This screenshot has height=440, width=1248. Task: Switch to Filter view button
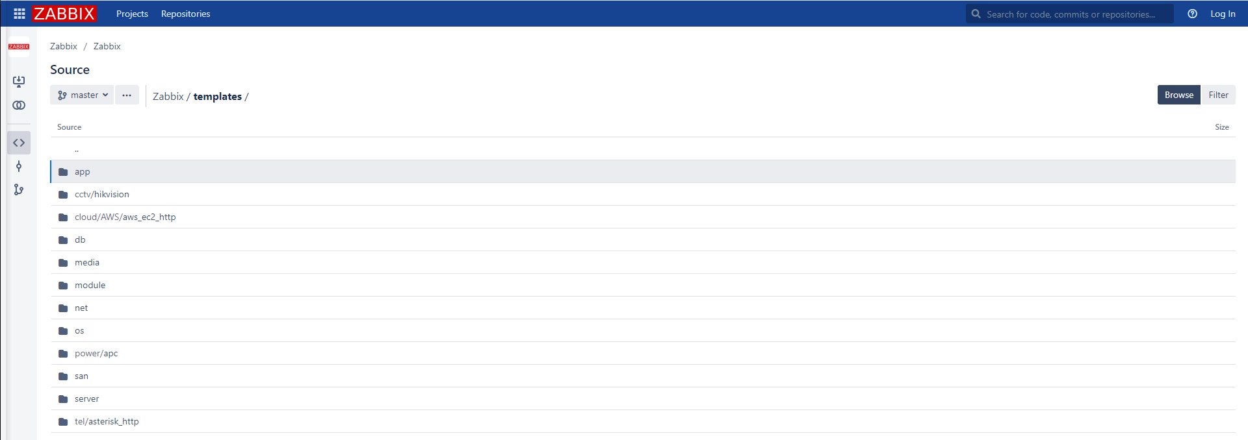point(1218,95)
